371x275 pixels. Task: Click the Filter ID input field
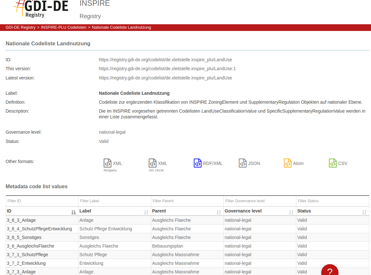coord(42,201)
